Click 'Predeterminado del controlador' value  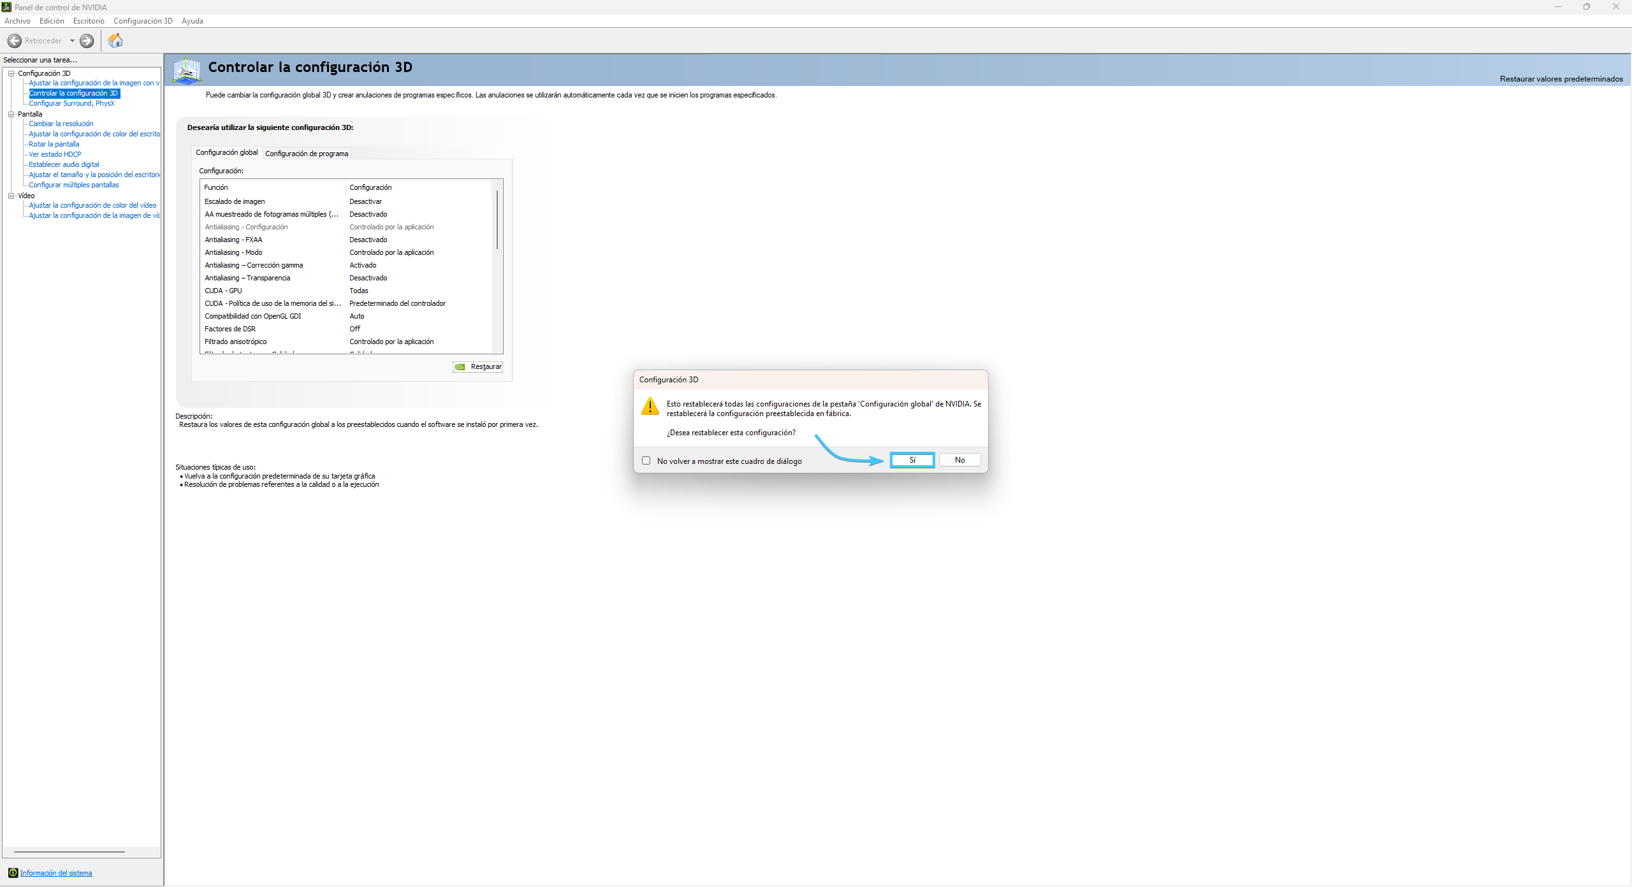tap(397, 303)
